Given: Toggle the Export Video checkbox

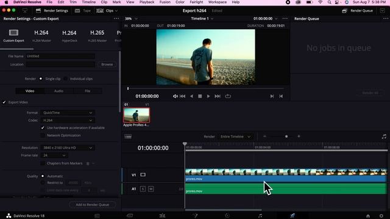Looking at the screenshot, I should coord(4,102).
